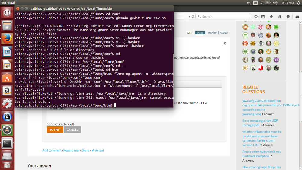Click the Terminal icon in the dock
302x170 pixels.
pyautogui.click(x=7, y=143)
